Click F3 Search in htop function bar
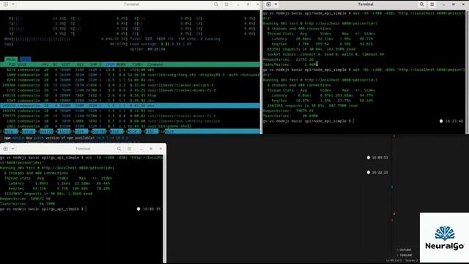 [45, 131]
